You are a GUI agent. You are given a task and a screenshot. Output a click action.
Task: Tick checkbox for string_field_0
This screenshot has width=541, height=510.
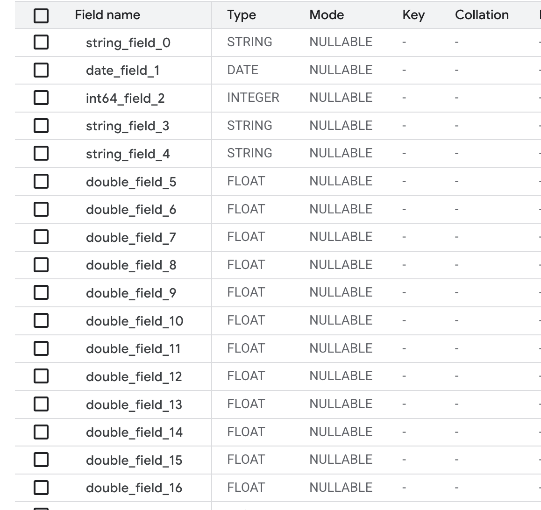click(41, 42)
